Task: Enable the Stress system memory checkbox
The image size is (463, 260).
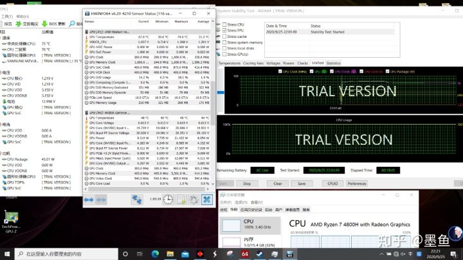Action: [x=224, y=42]
